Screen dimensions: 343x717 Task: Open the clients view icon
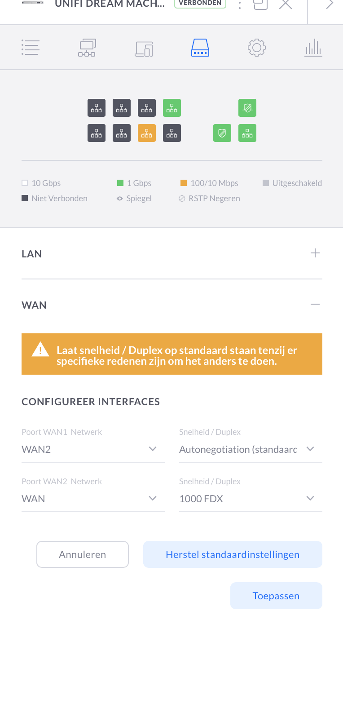[x=144, y=47]
